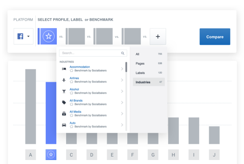244x164 pixels.
Task: Click Socialbakers badge icon under All Media
Action: pyautogui.click(x=71, y=115)
